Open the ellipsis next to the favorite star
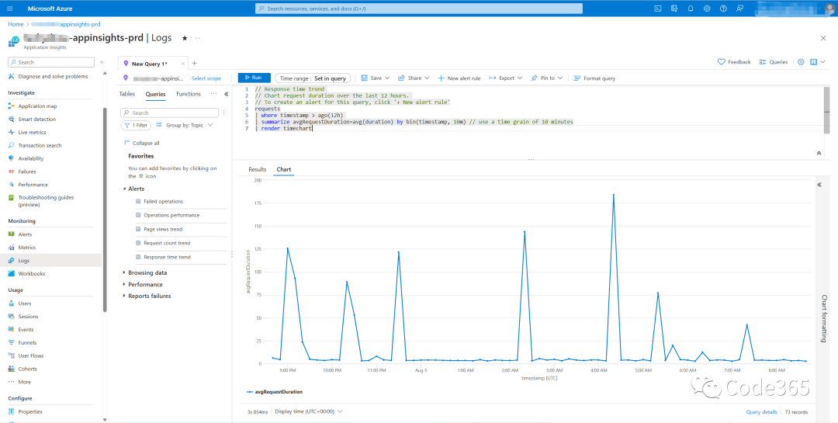This screenshot has width=838, height=423. click(198, 38)
